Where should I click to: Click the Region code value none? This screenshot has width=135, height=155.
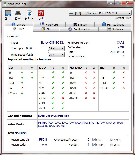44,145
